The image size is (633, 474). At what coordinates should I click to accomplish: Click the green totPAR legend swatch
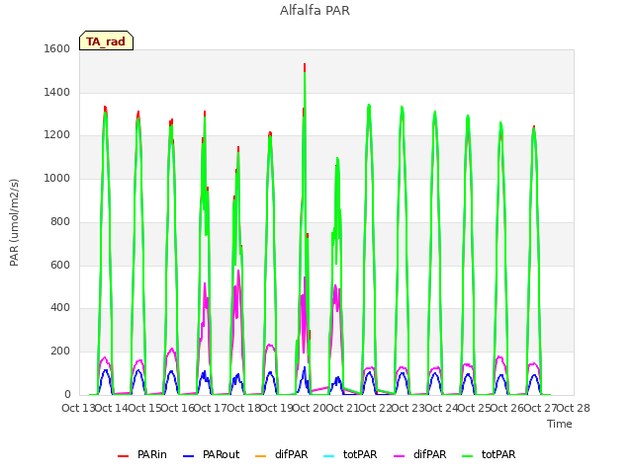click(x=467, y=455)
